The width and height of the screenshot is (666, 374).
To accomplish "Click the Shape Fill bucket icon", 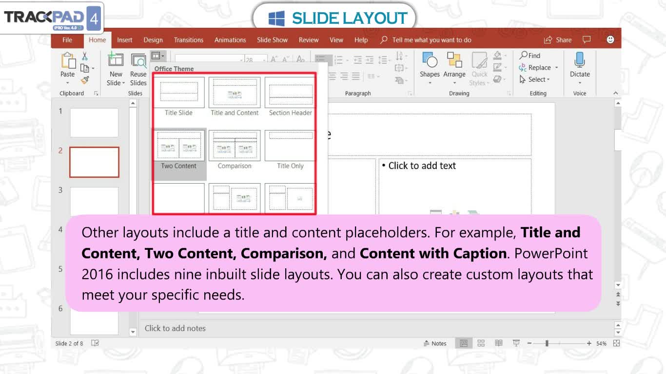I will [497, 56].
